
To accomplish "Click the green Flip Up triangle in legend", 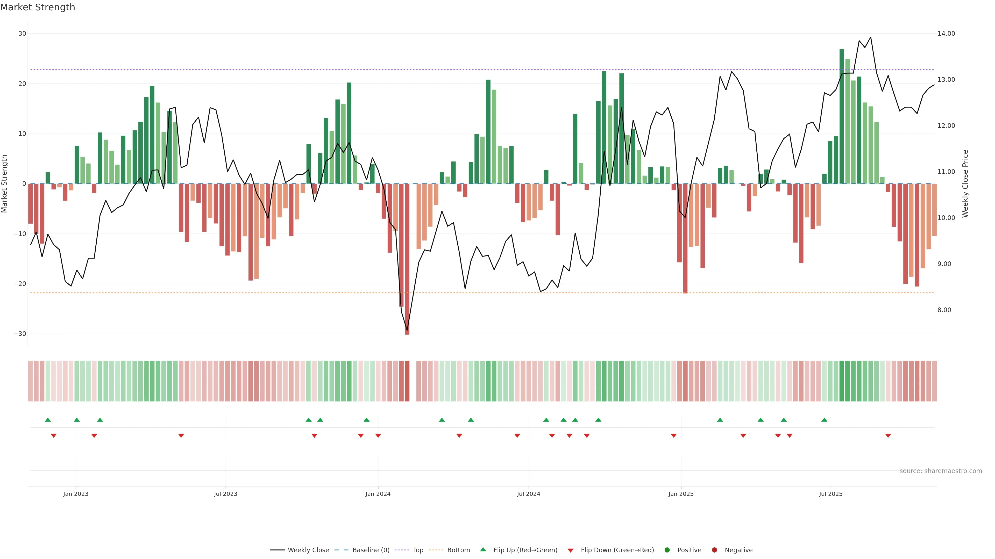I will tap(483, 549).
